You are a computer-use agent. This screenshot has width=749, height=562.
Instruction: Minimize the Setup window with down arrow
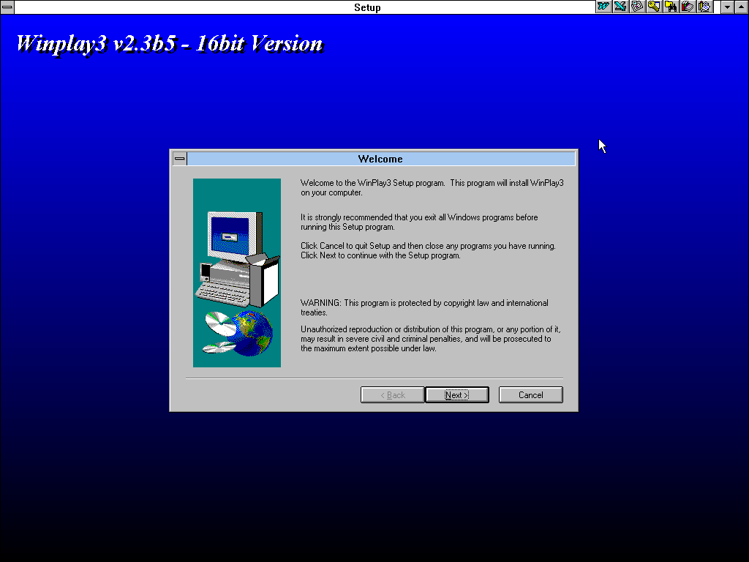point(728,7)
